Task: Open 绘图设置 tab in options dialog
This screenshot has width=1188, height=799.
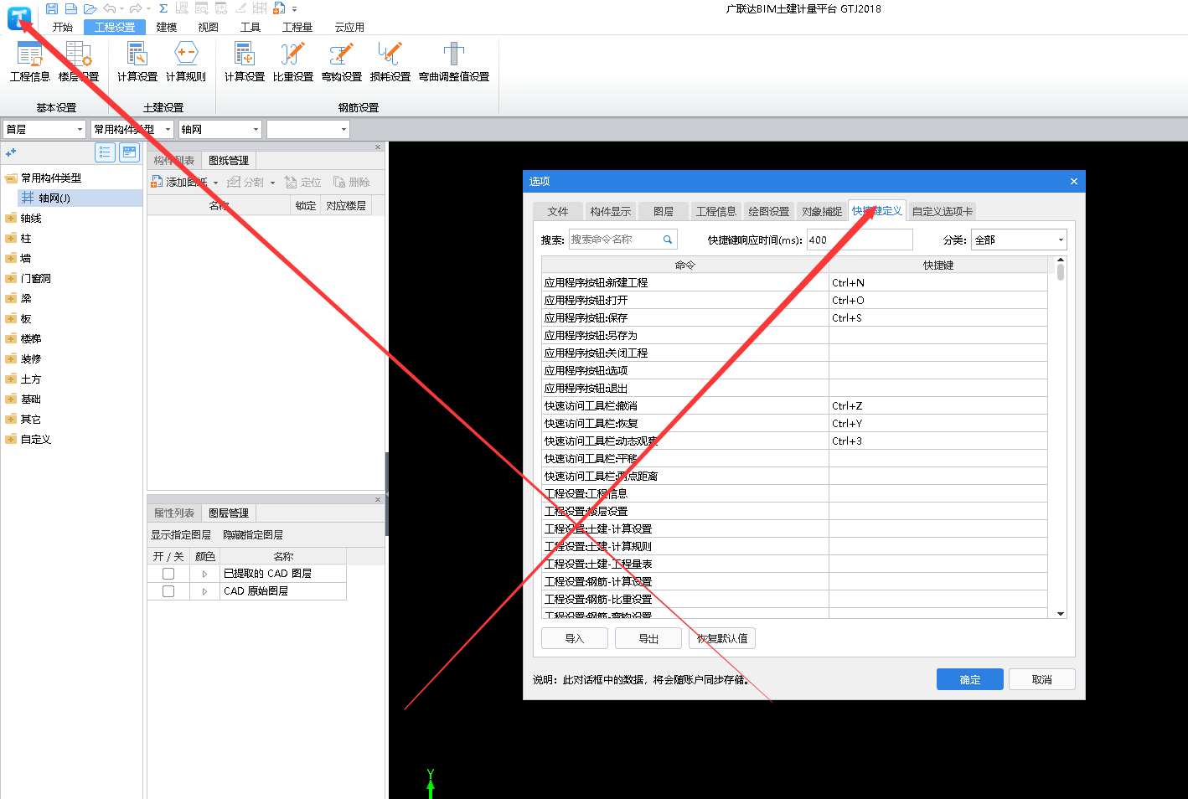Action: pos(769,211)
